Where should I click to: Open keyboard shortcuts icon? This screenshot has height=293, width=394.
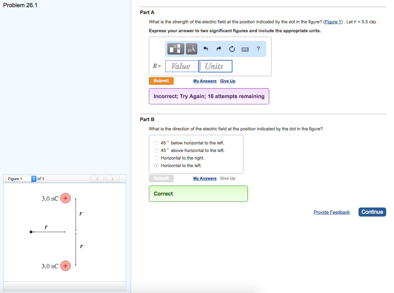click(x=245, y=49)
